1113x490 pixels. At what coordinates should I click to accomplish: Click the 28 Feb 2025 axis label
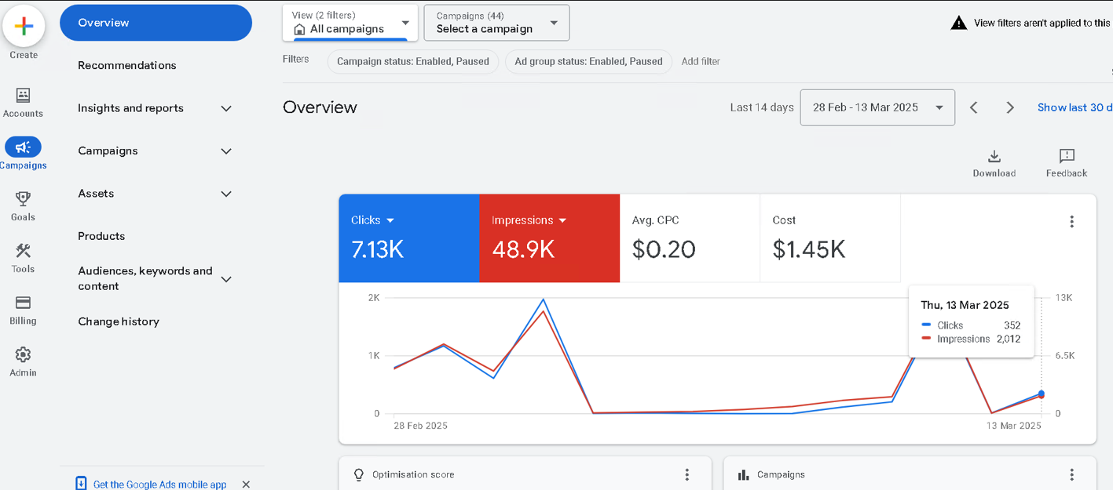420,426
